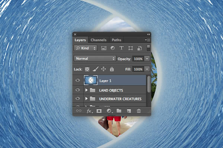This screenshot has height=148, width=223.
Task: Click the panel resize grip at bottom
Action: point(111,115)
